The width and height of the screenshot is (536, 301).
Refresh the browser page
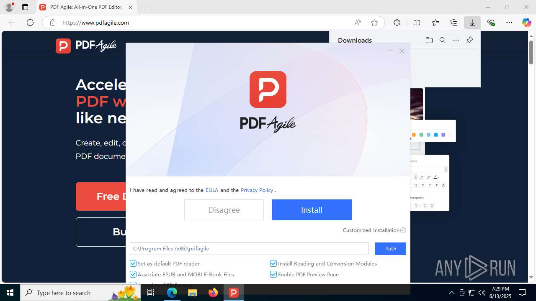pyautogui.click(x=30, y=23)
